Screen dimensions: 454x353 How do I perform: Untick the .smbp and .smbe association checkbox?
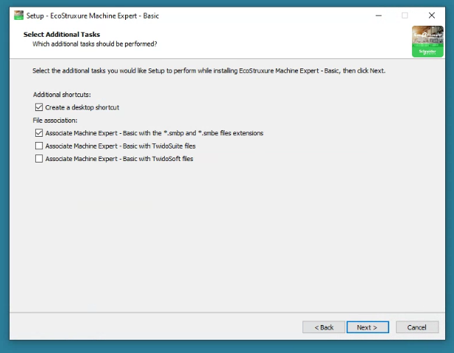click(x=39, y=133)
